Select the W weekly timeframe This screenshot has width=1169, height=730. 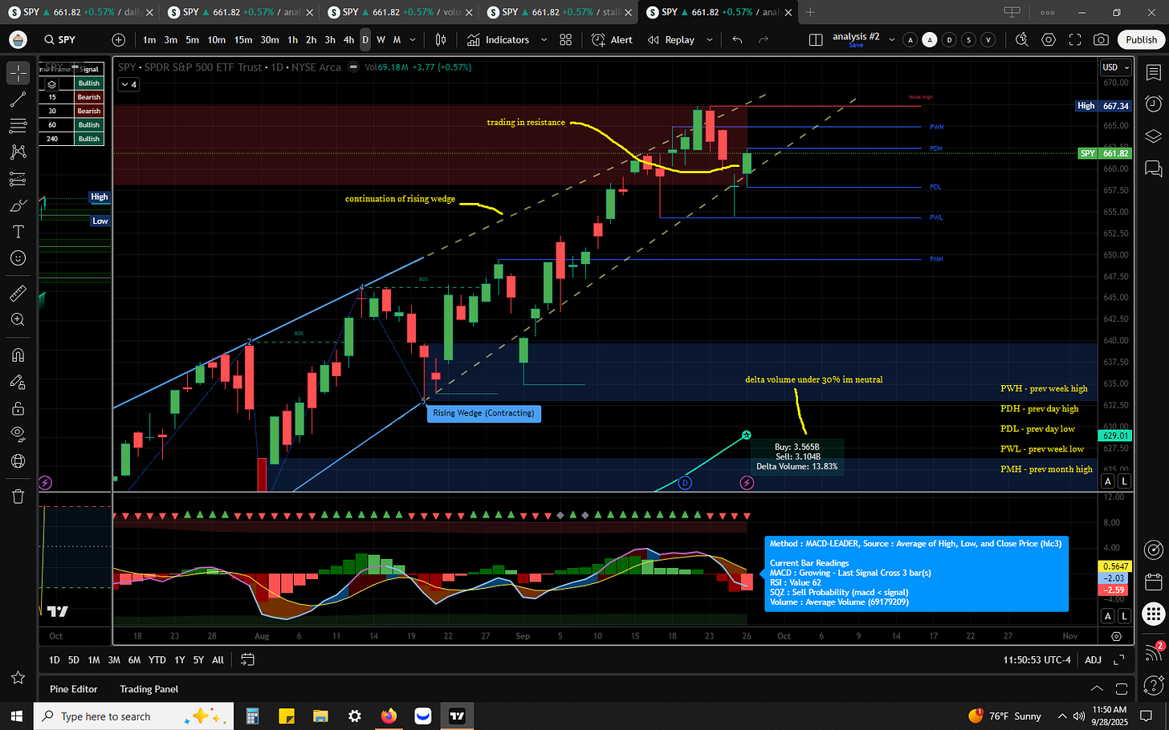coord(381,39)
